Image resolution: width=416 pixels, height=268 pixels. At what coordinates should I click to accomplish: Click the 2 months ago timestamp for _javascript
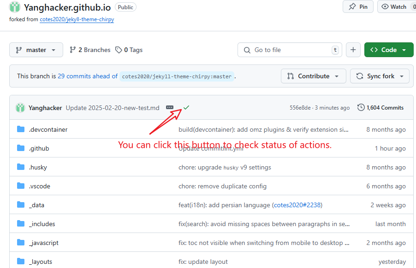[x=386, y=243]
